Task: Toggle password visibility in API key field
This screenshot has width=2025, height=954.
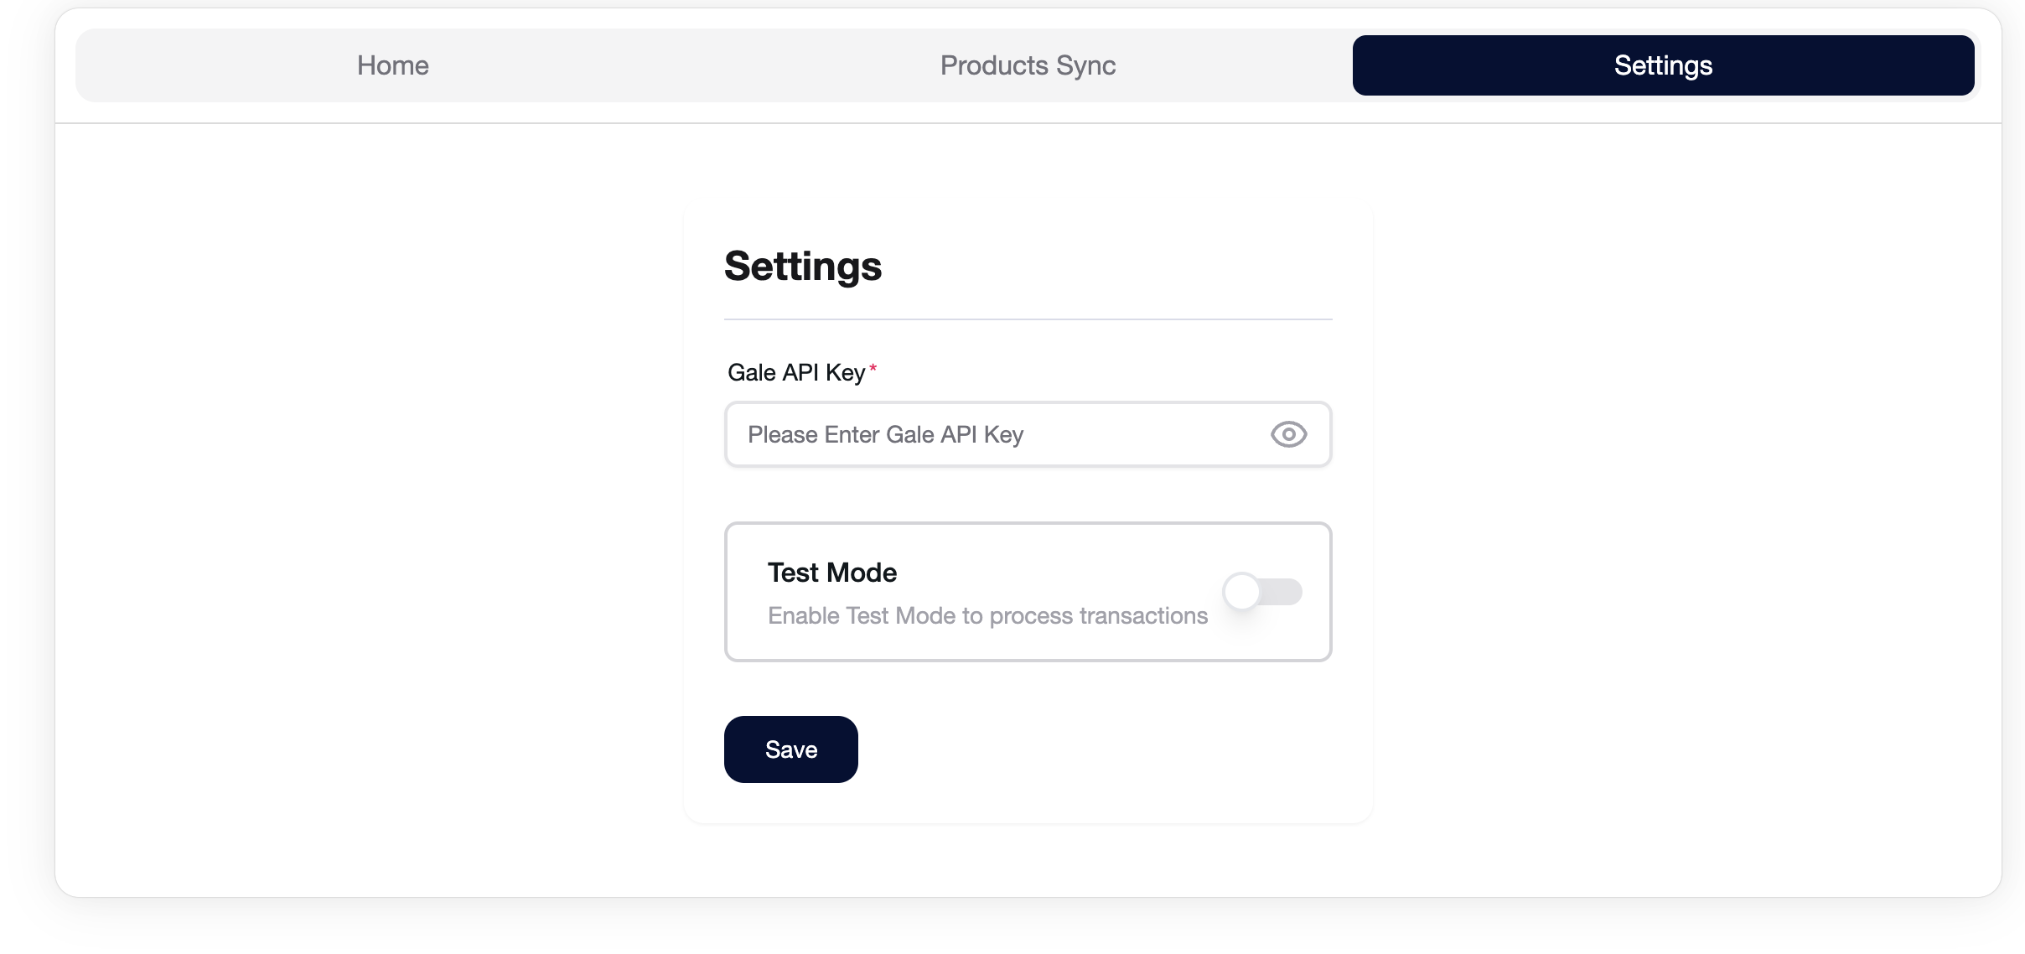Action: [1288, 434]
